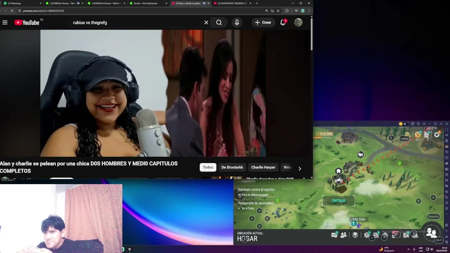Start voice search with the microphone
Image resolution: width=450 pixels, height=253 pixels.
[x=237, y=22]
